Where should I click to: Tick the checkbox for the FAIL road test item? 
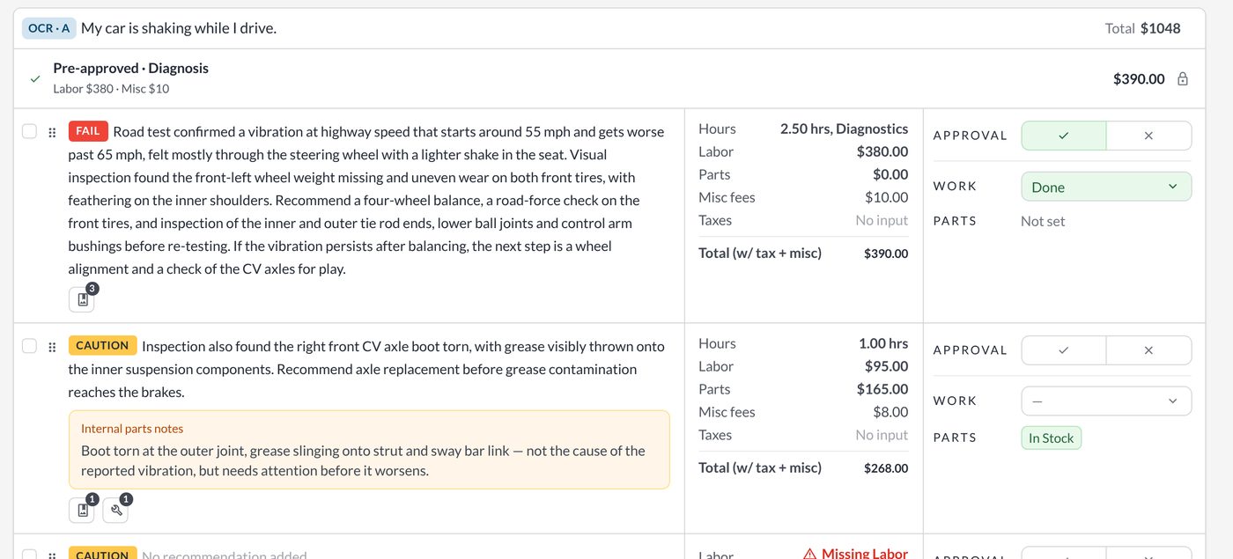coord(29,131)
